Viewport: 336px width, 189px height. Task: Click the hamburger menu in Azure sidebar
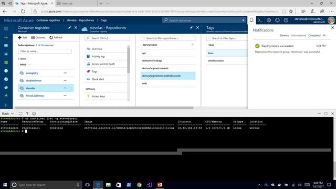coord(6,29)
